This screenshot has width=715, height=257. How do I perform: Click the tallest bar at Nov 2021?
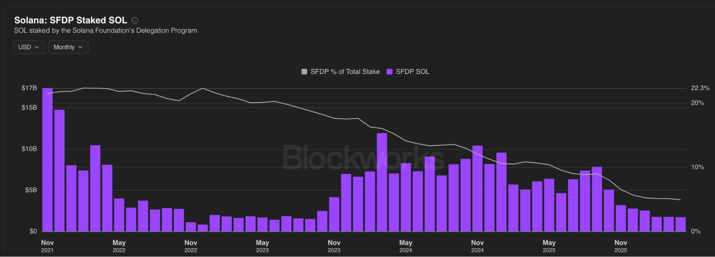pos(48,160)
